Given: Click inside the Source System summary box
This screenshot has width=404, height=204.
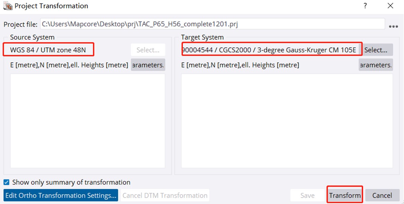Looking at the screenshot, I should tap(88, 121).
